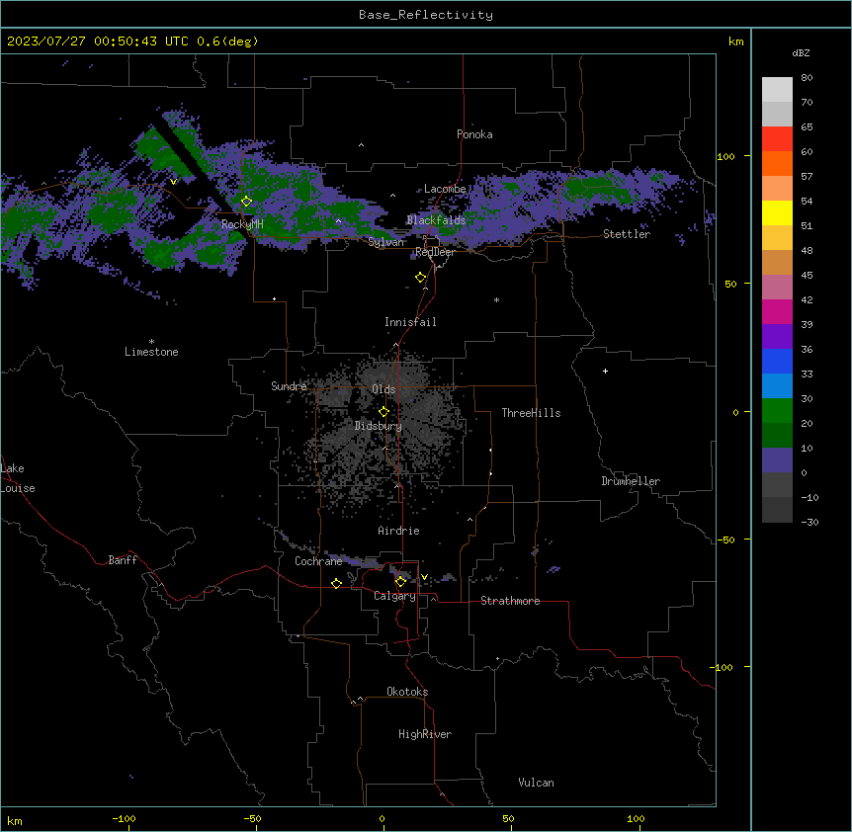Screen dimensions: 852x832
Task: Click the RockyMH label
Action: coord(242,224)
